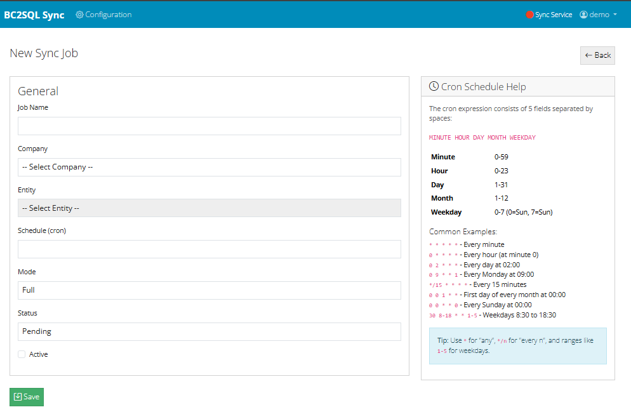Open the Select Entity dropdown
Viewport: 631px width, 419px height.
pos(209,208)
